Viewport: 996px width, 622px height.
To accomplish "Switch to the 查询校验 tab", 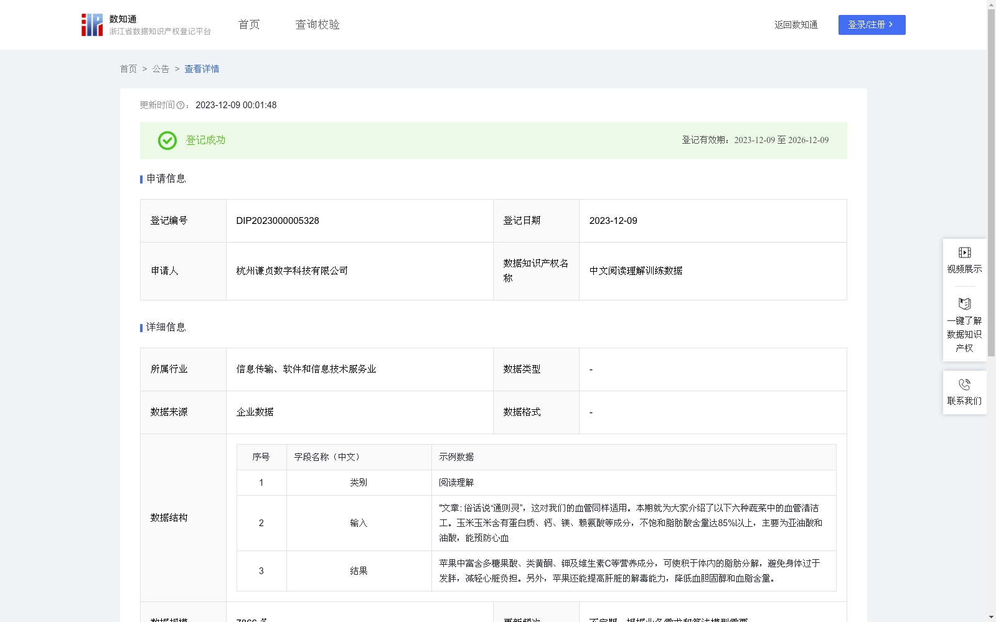I will tap(317, 24).
